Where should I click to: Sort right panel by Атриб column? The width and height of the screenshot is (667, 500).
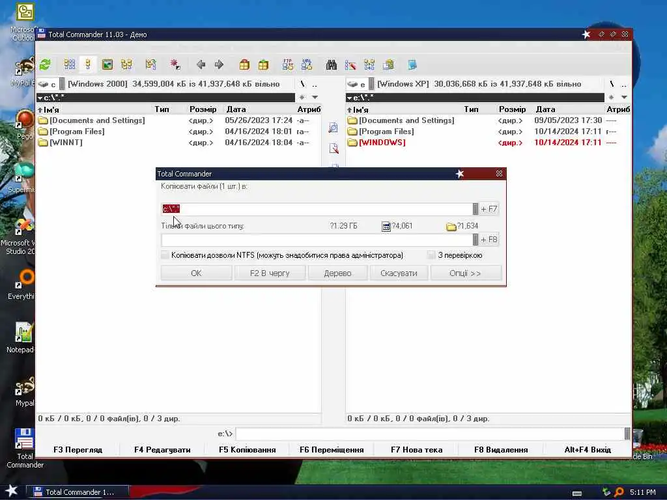point(618,109)
